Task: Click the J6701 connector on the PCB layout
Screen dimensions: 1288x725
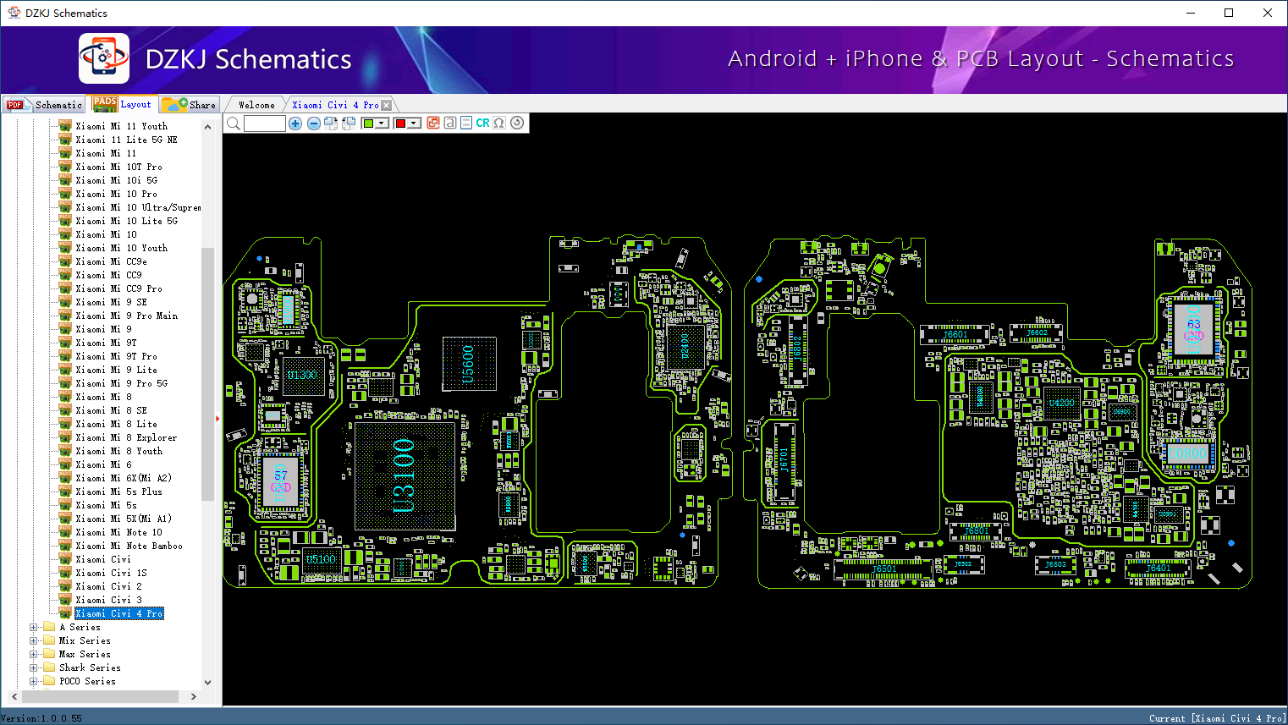Action: click(784, 461)
